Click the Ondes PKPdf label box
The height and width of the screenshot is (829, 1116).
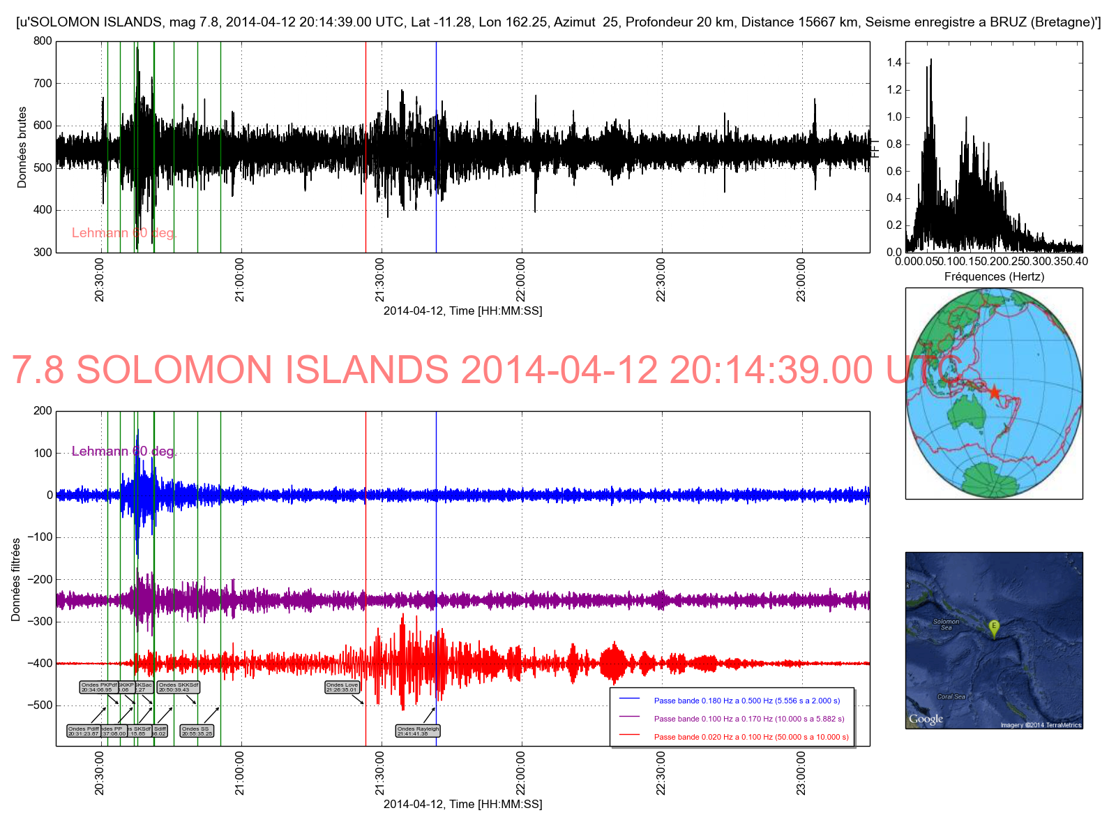pyautogui.click(x=98, y=687)
